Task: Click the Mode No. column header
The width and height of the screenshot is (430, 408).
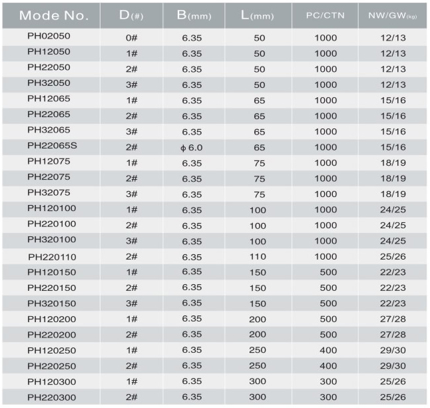Action: (51, 15)
